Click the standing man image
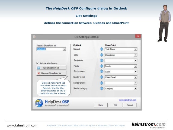 (164, 23)
